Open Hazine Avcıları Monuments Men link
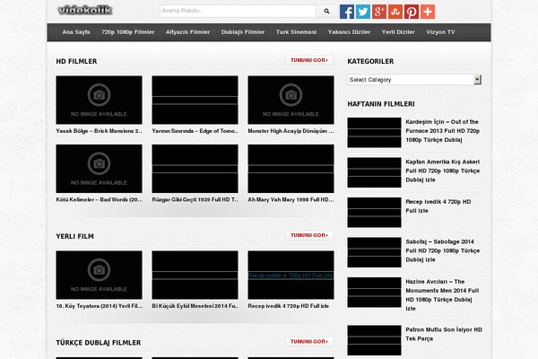The height and width of the screenshot is (359, 538). point(442,295)
